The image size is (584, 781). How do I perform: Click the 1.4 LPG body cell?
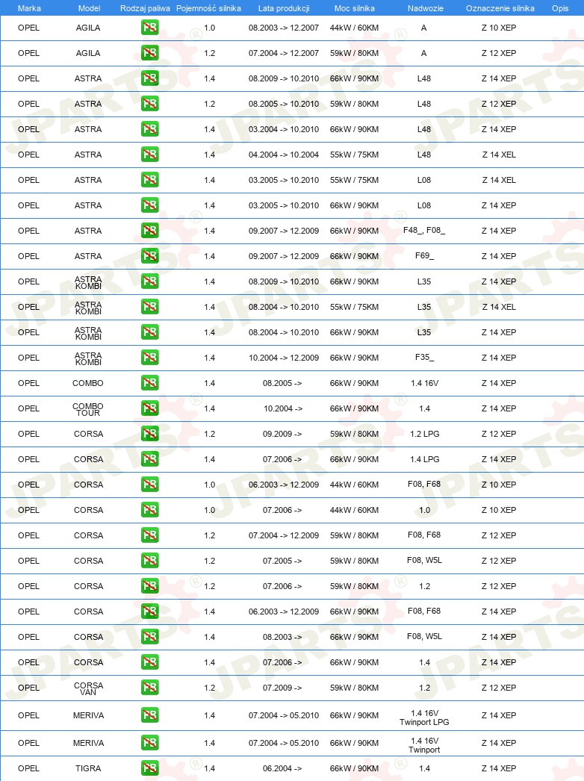point(424,459)
